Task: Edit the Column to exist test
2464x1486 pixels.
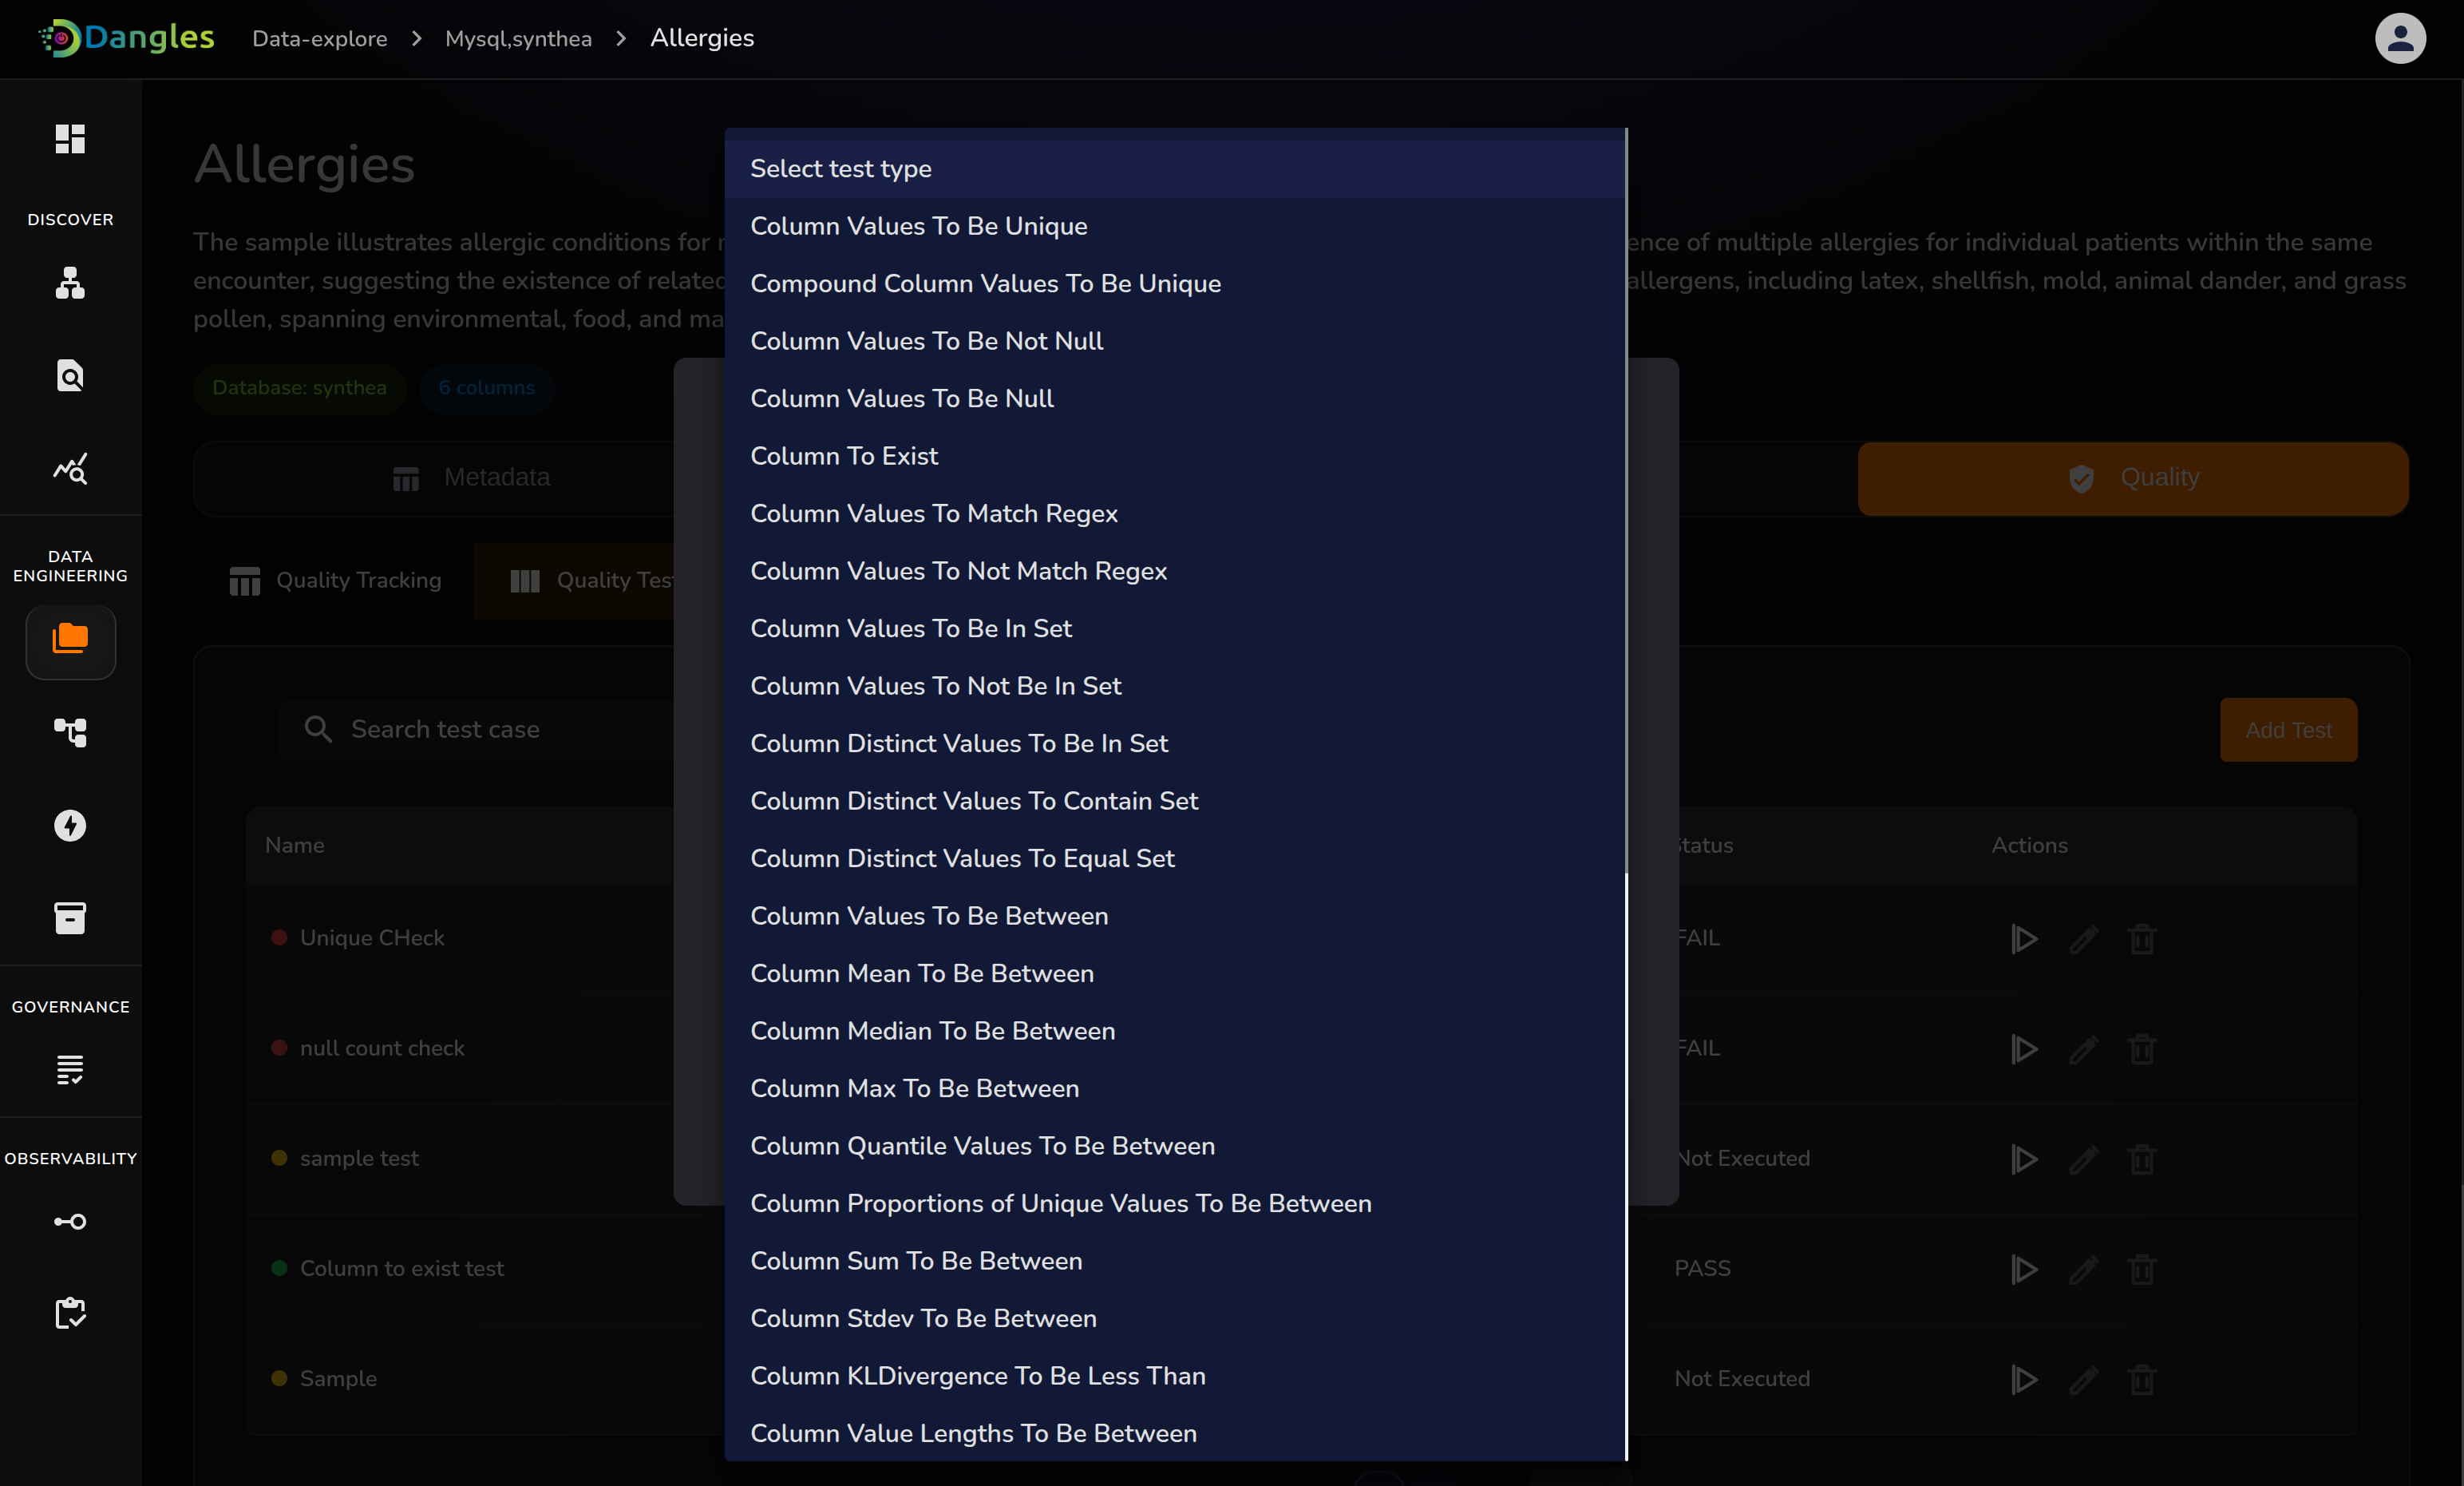Action: tap(2083, 1270)
